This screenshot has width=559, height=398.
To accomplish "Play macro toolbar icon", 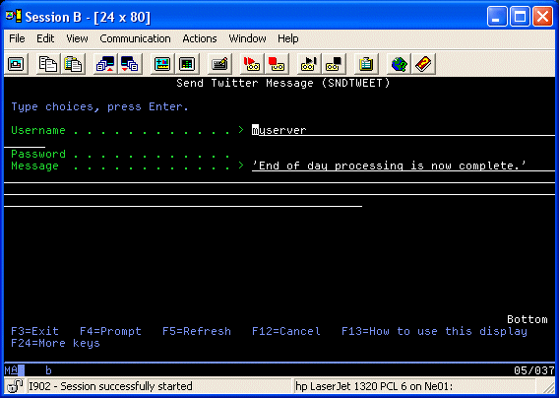I will click(x=309, y=64).
